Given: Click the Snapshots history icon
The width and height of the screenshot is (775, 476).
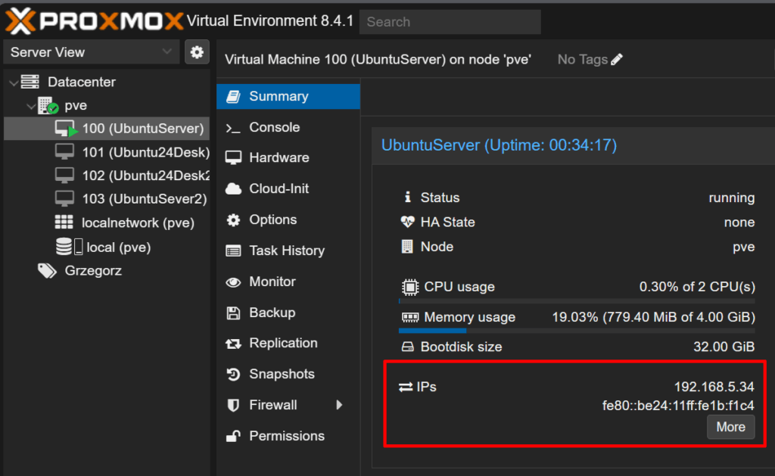Looking at the screenshot, I should coord(233,375).
